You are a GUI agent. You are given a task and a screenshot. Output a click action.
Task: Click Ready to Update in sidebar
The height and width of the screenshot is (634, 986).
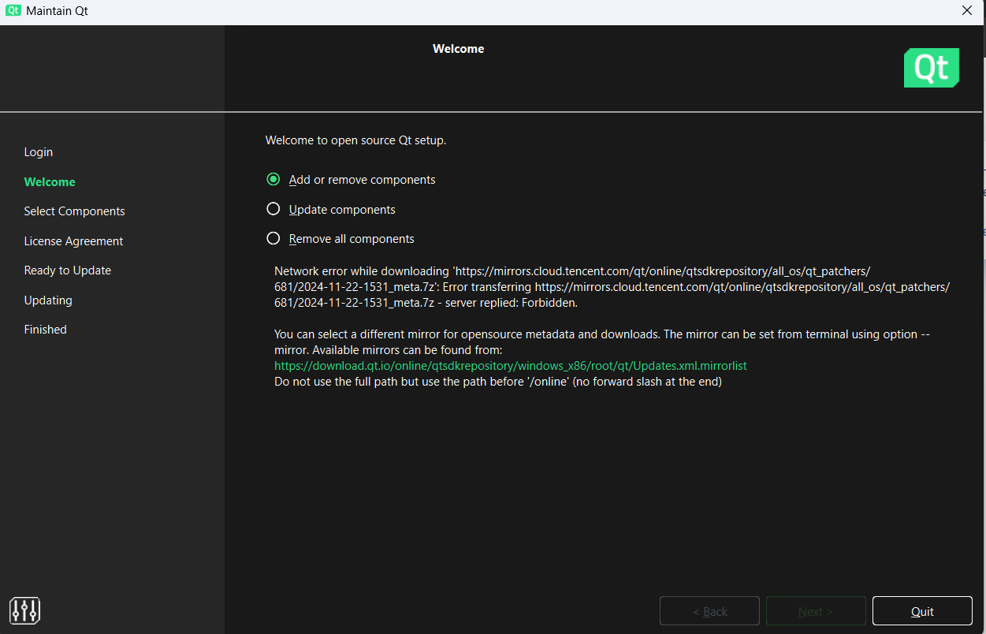tap(67, 270)
